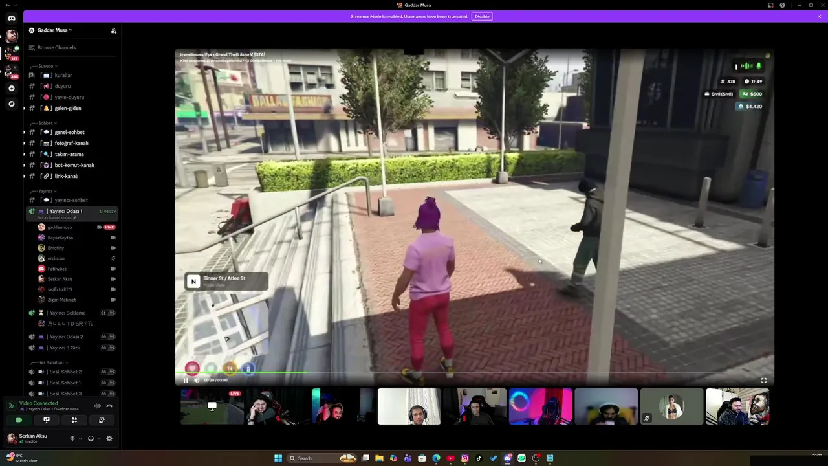828x466 pixels.
Task: Share your screen
Action: click(47, 420)
